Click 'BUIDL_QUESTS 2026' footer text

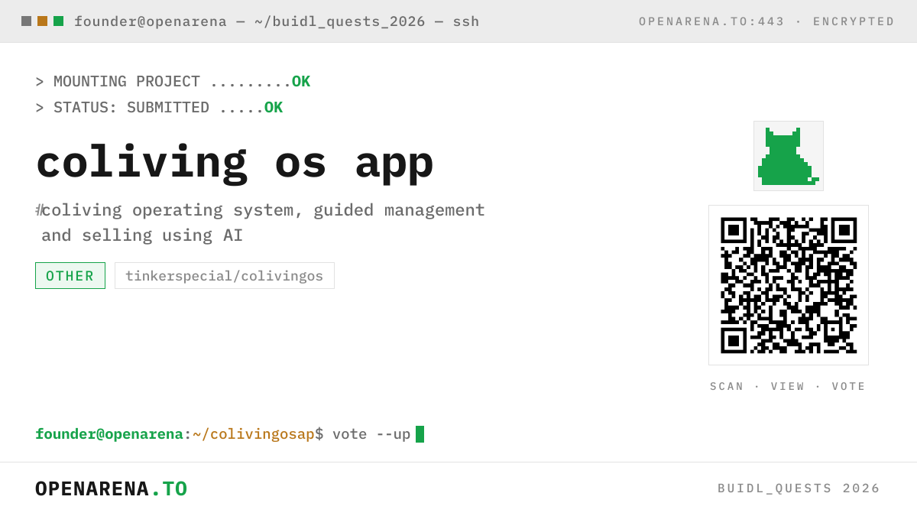click(x=799, y=488)
